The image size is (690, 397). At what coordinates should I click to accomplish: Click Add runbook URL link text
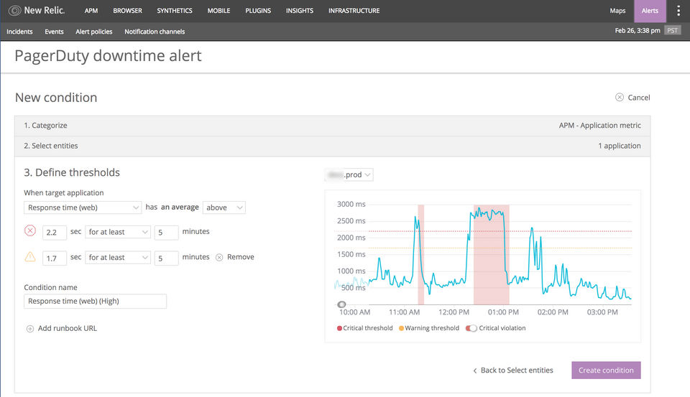pyautogui.click(x=68, y=328)
